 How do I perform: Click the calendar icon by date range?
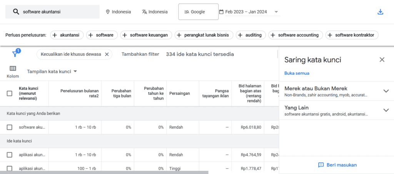[x=221, y=12]
